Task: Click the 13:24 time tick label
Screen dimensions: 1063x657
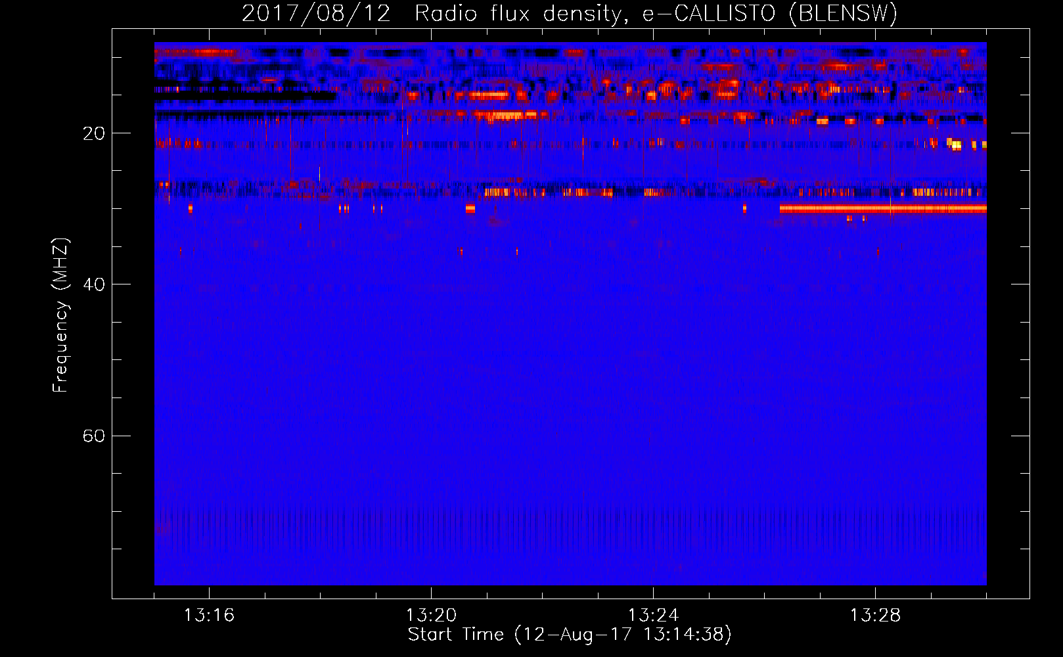Action: (653, 616)
